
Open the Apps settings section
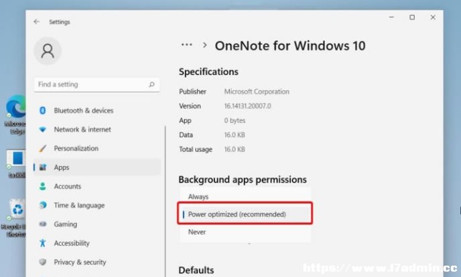[x=97, y=167]
